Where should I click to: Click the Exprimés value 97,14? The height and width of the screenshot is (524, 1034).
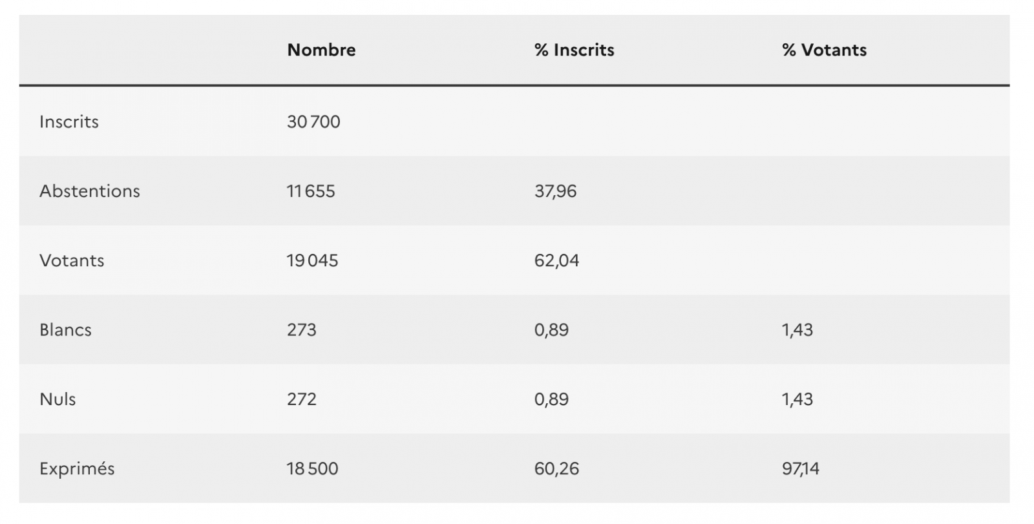coord(800,469)
